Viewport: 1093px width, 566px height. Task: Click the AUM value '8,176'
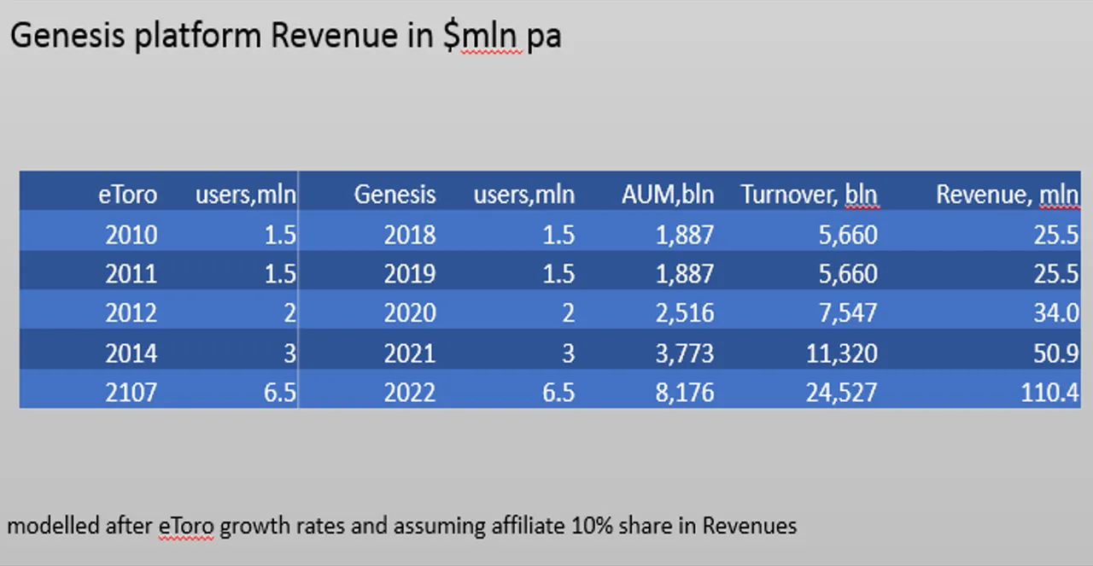(x=685, y=392)
